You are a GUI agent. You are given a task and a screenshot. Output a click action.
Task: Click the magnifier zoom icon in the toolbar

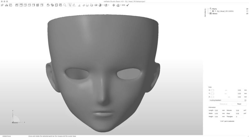[65, 5]
